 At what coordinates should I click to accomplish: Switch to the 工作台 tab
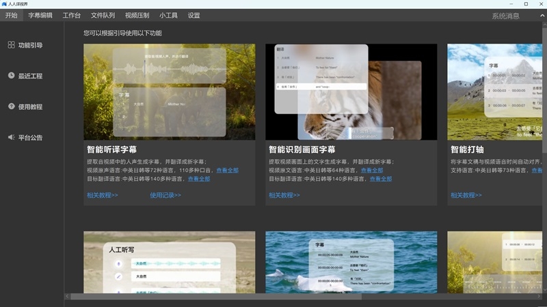pyautogui.click(x=72, y=15)
